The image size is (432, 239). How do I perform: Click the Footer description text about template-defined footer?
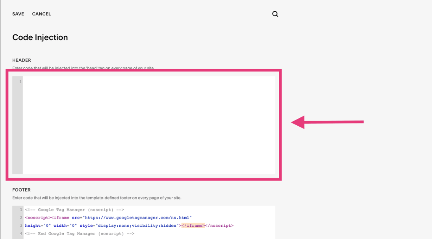tap(97, 198)
